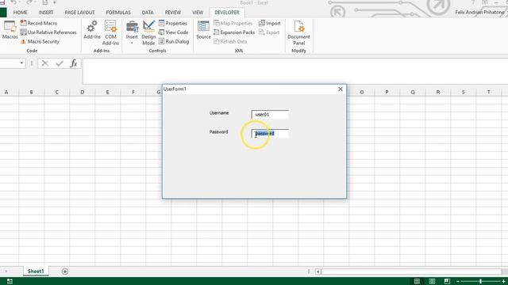508x285 pixels.
Task: Toggle Use Relative References
Action: coord(48,32)
